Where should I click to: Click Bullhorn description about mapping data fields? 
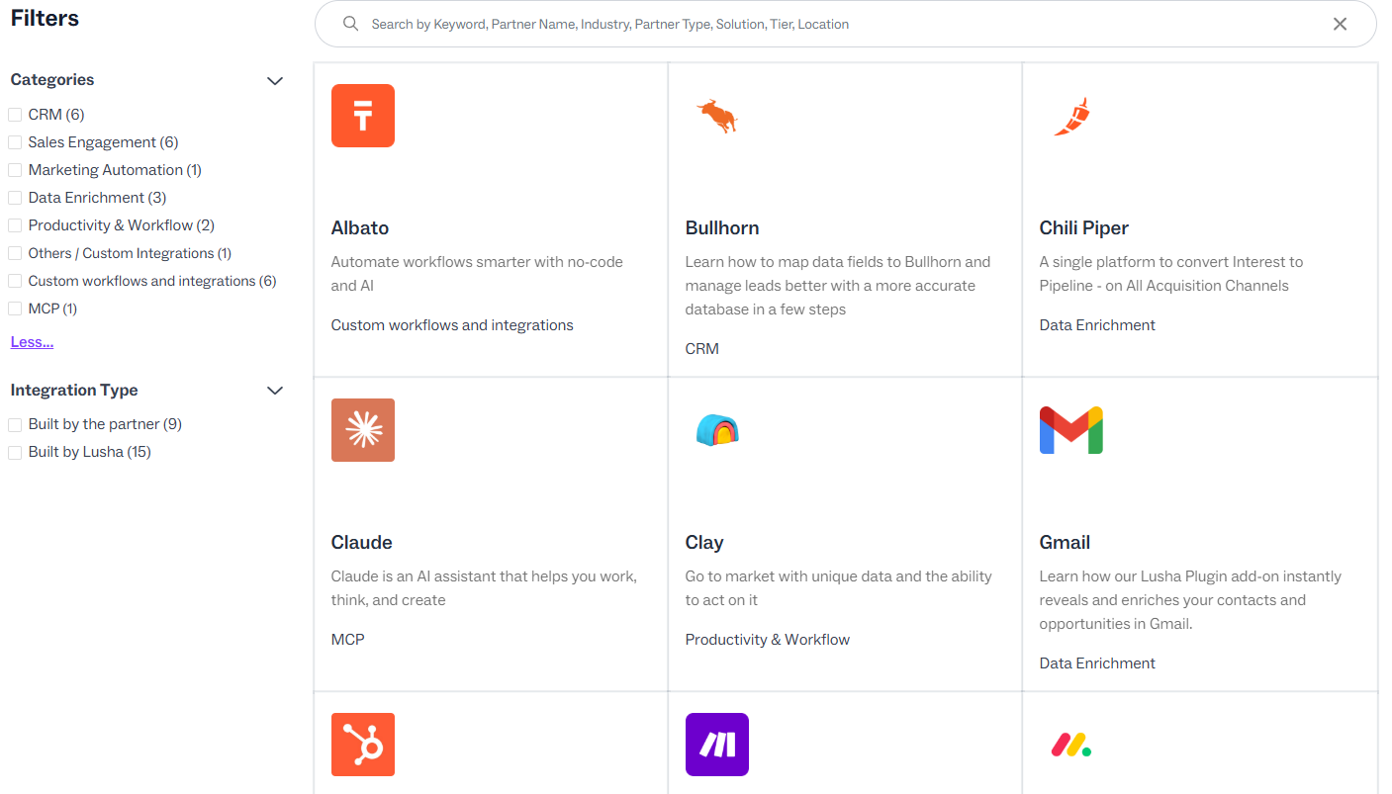coord(838,286)
